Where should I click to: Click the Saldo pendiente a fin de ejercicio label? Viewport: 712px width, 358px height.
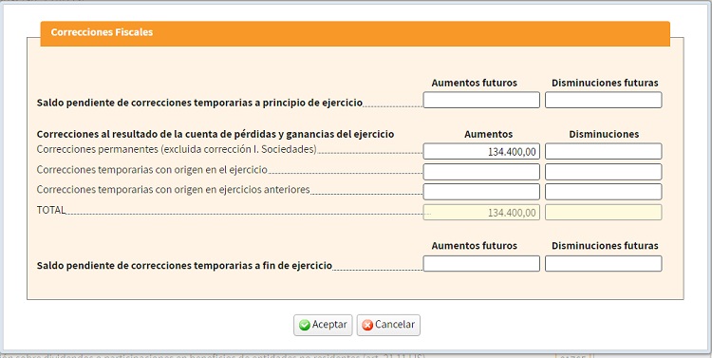click(x=184, y=266)
